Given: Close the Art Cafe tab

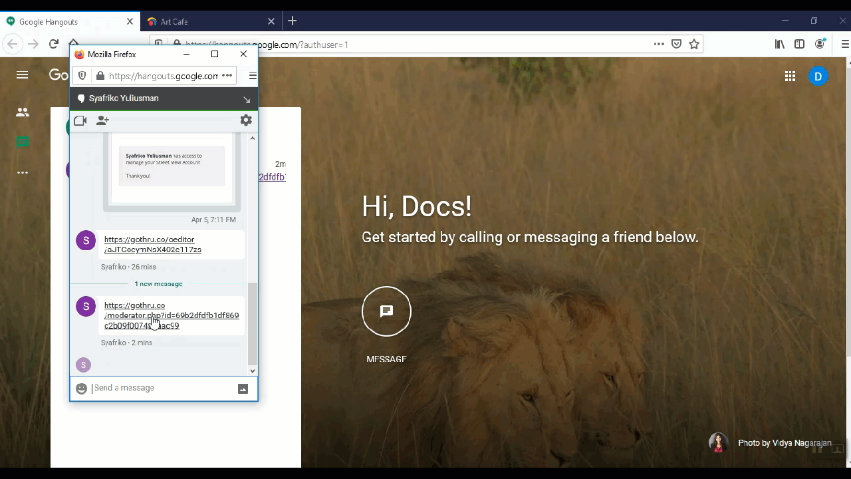Looking at the screenshot, I should point(271,21).
